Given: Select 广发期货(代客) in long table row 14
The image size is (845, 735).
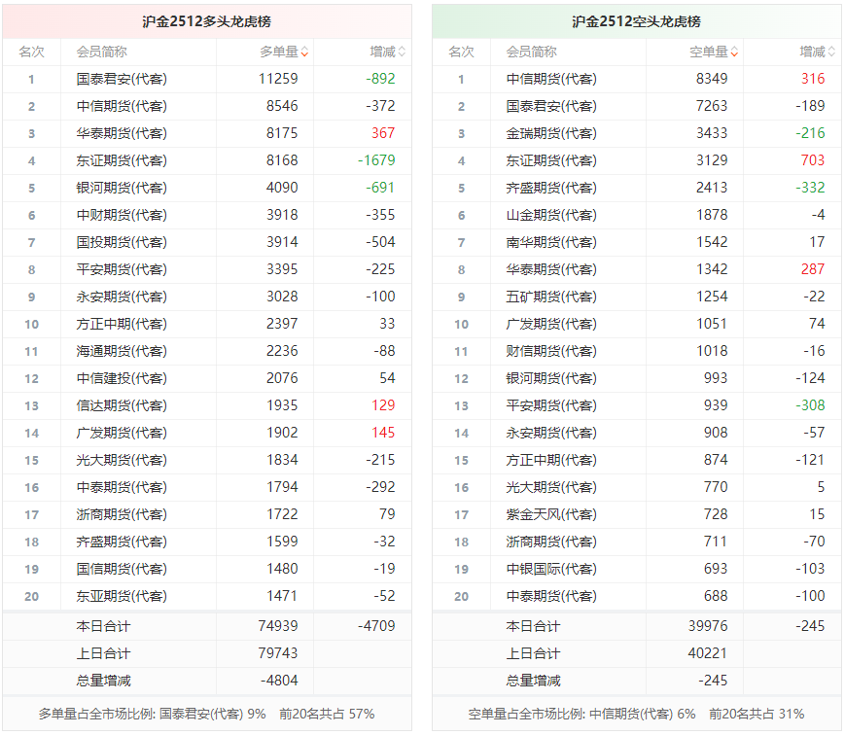Looking at the screenshot, I should pos(122,433).
